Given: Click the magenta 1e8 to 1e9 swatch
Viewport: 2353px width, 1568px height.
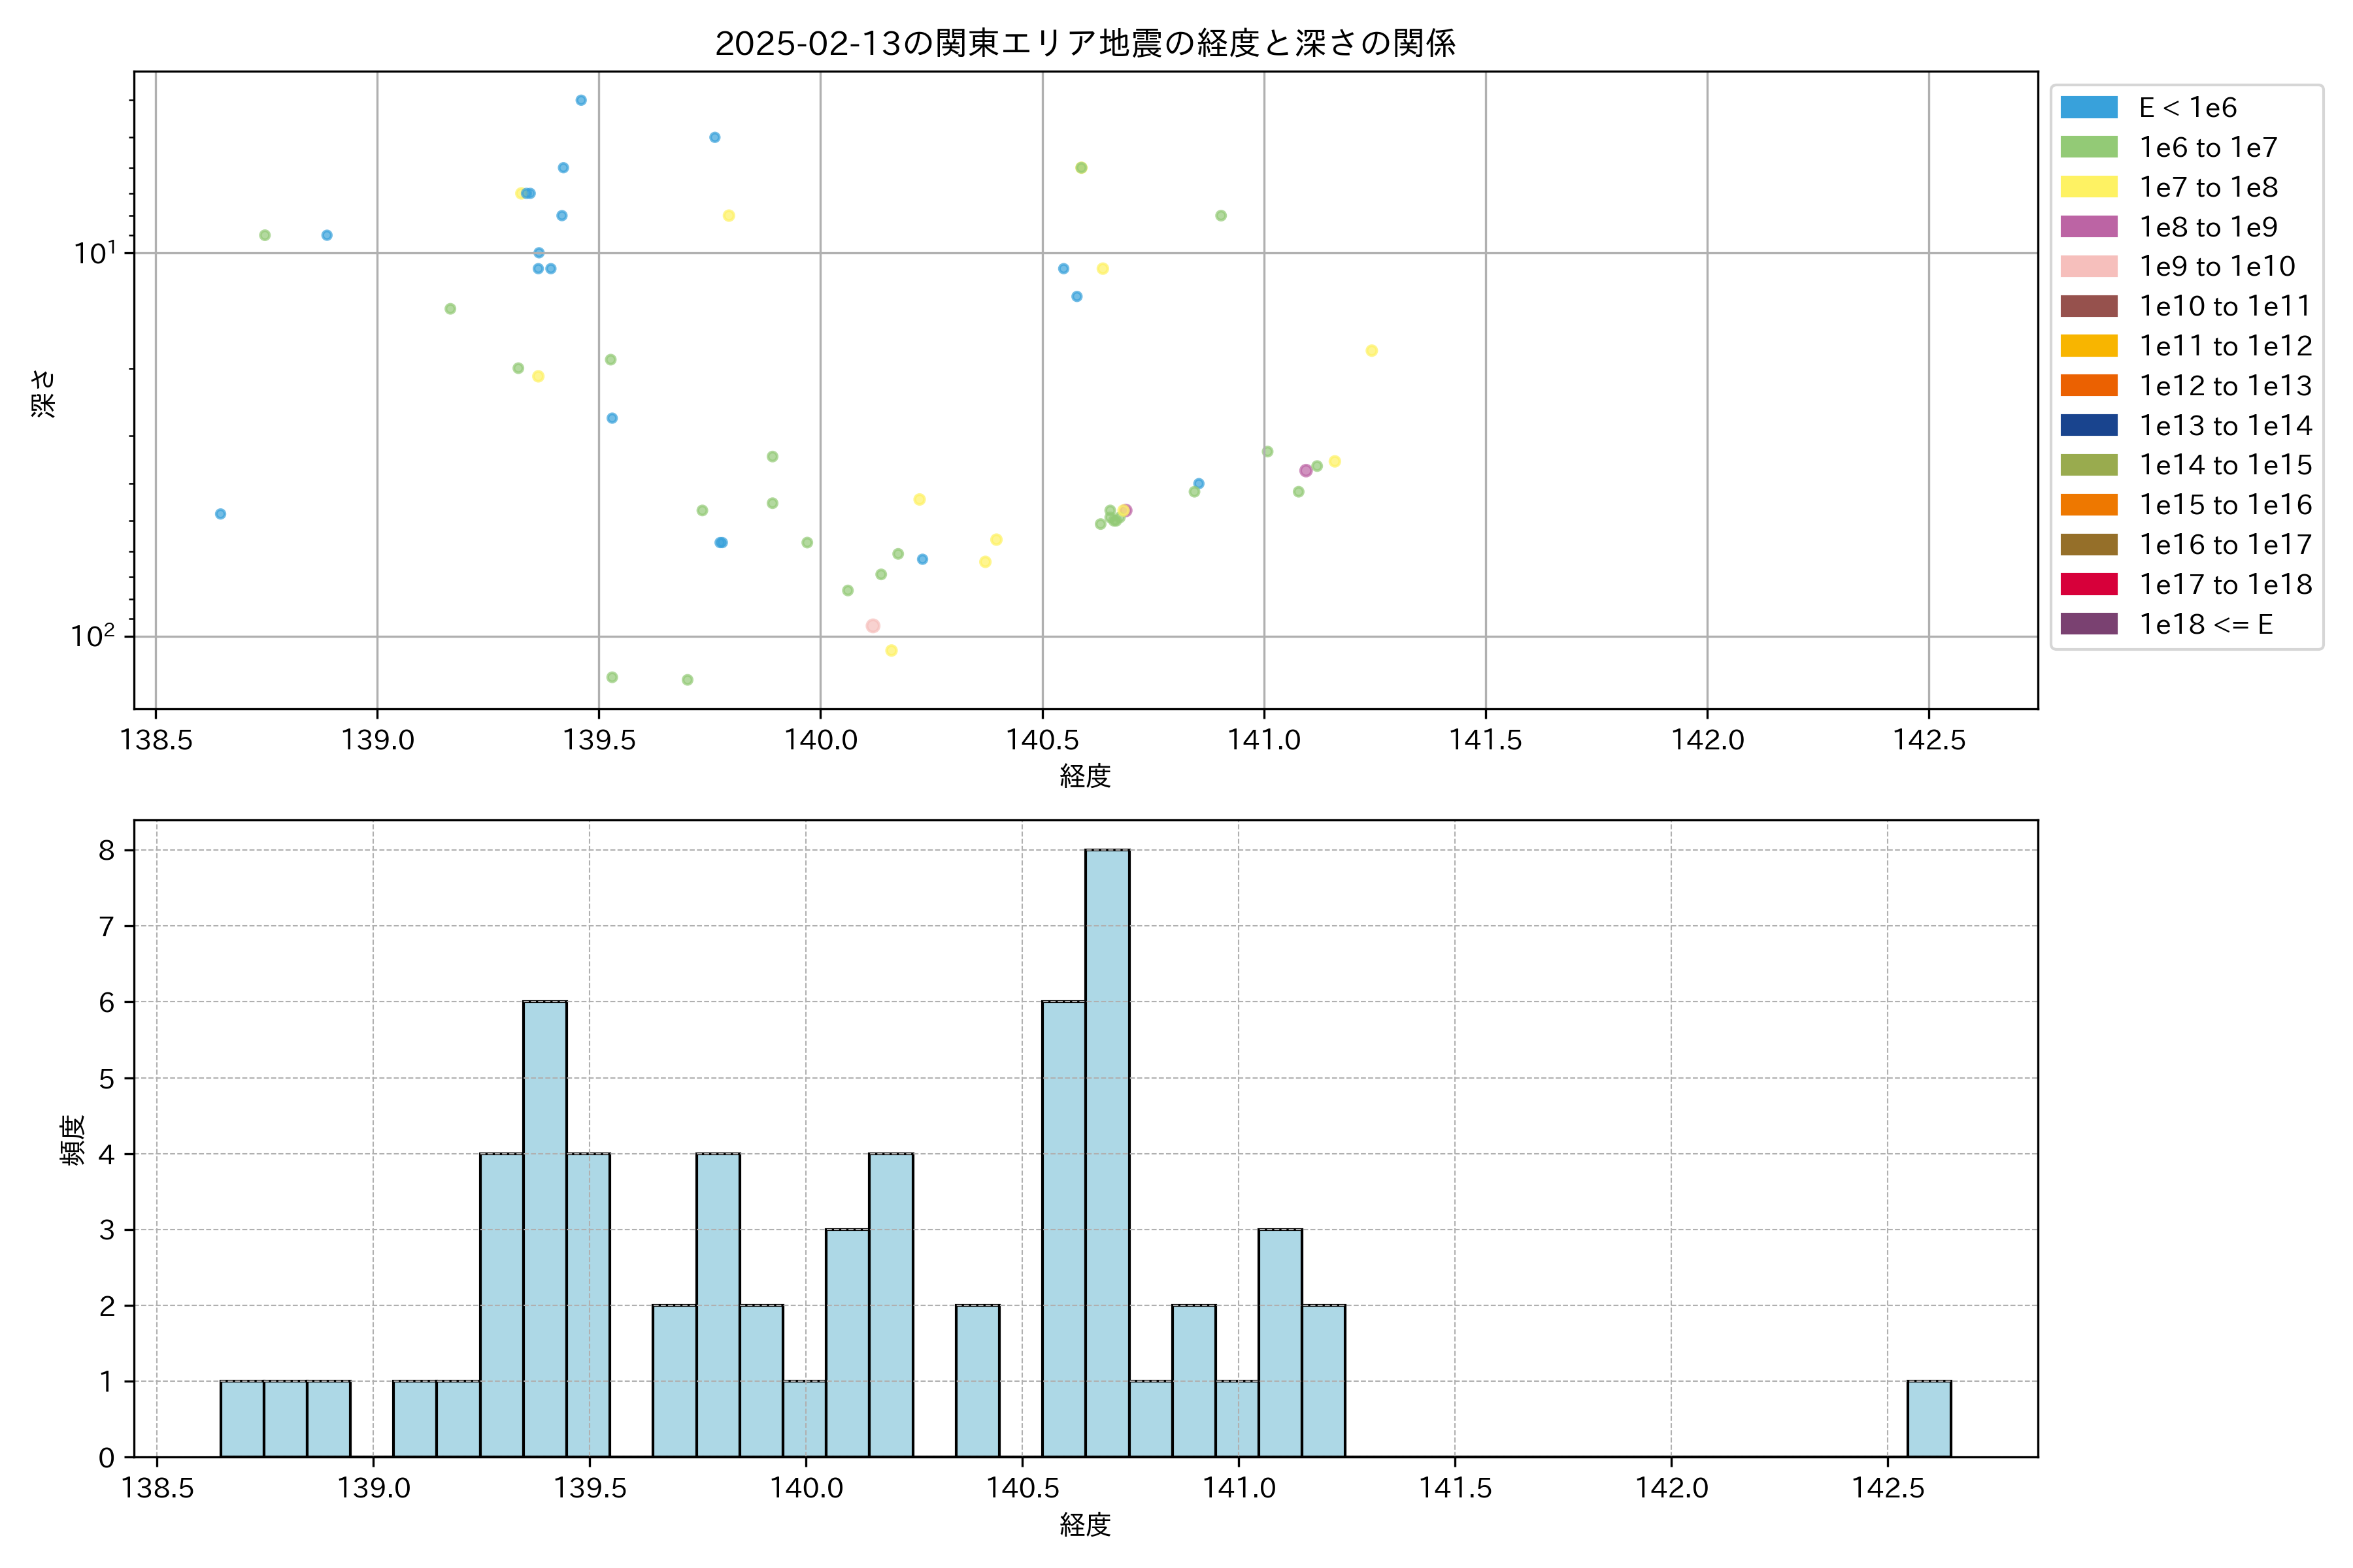Looking at the screenshot, I should 2089,227.
